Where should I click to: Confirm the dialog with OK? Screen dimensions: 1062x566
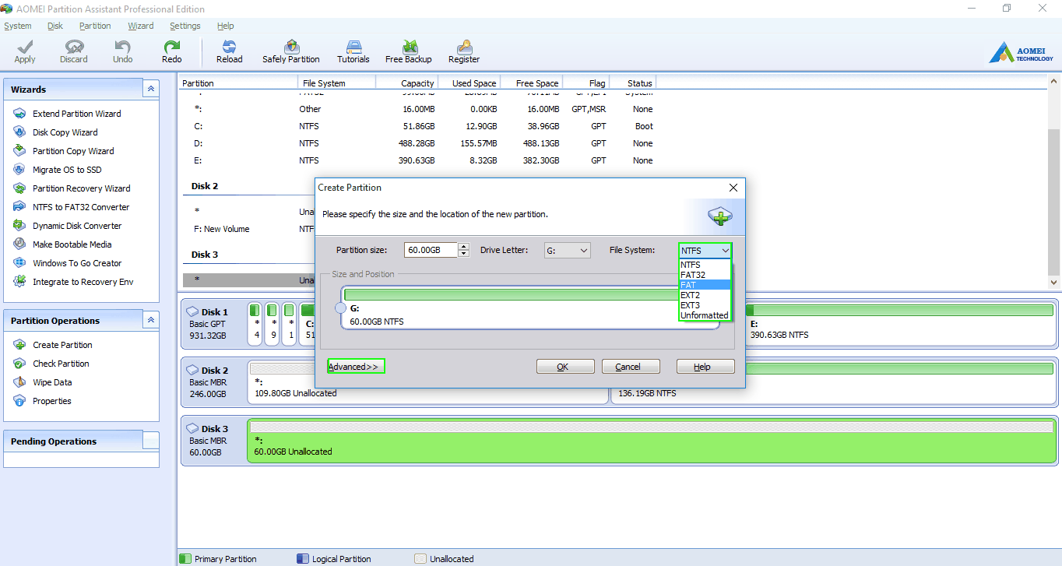565,367
